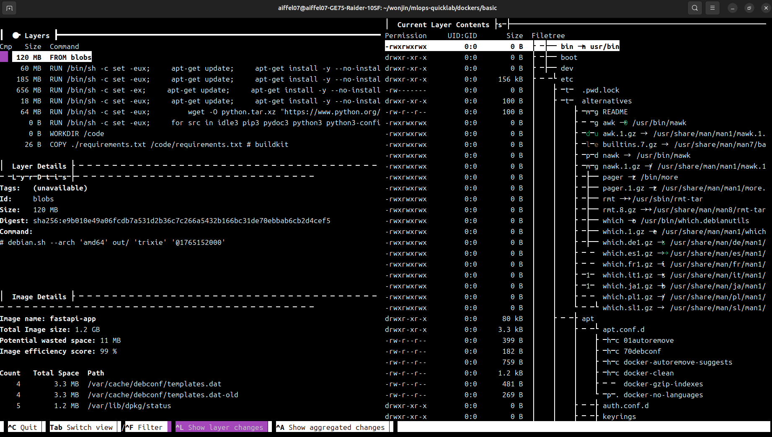This screenshot has width=772, height=437.
Task: Click the Layers pane title
Action: [37, 36]
